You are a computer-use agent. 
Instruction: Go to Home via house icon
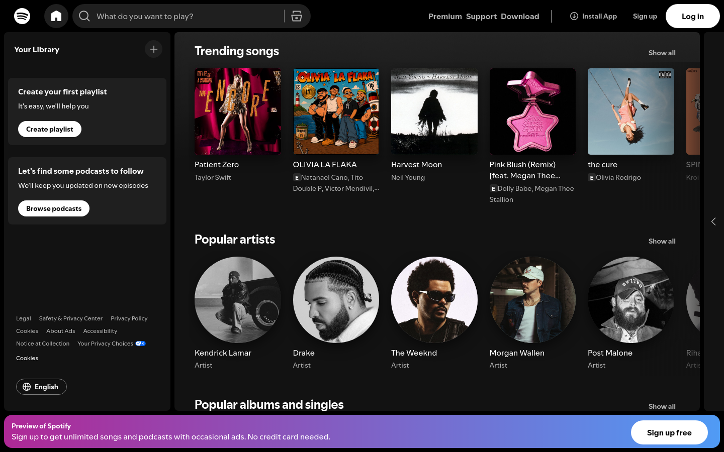coord(56,16)
